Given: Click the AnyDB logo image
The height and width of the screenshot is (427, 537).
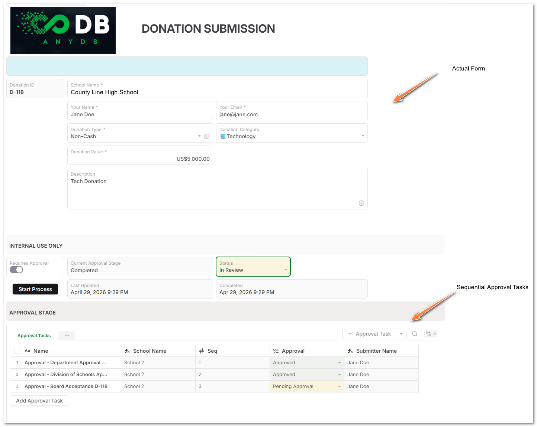Looking at the screenshot, I should click(x=63, y=30).
